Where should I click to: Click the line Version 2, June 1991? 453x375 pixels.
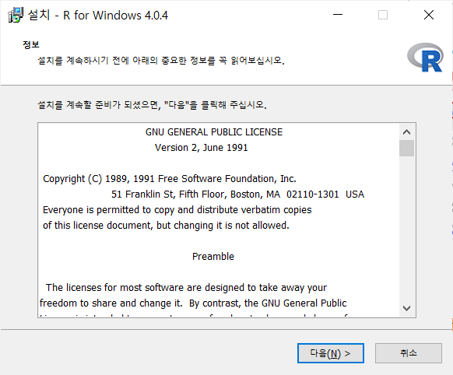click(x=202, y=148)
